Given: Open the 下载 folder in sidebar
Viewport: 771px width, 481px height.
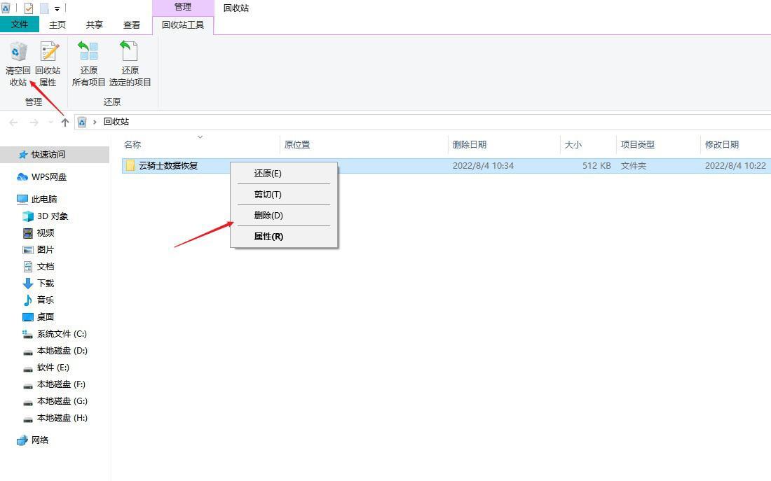Looking at the screenshot, I should point(46,283).
